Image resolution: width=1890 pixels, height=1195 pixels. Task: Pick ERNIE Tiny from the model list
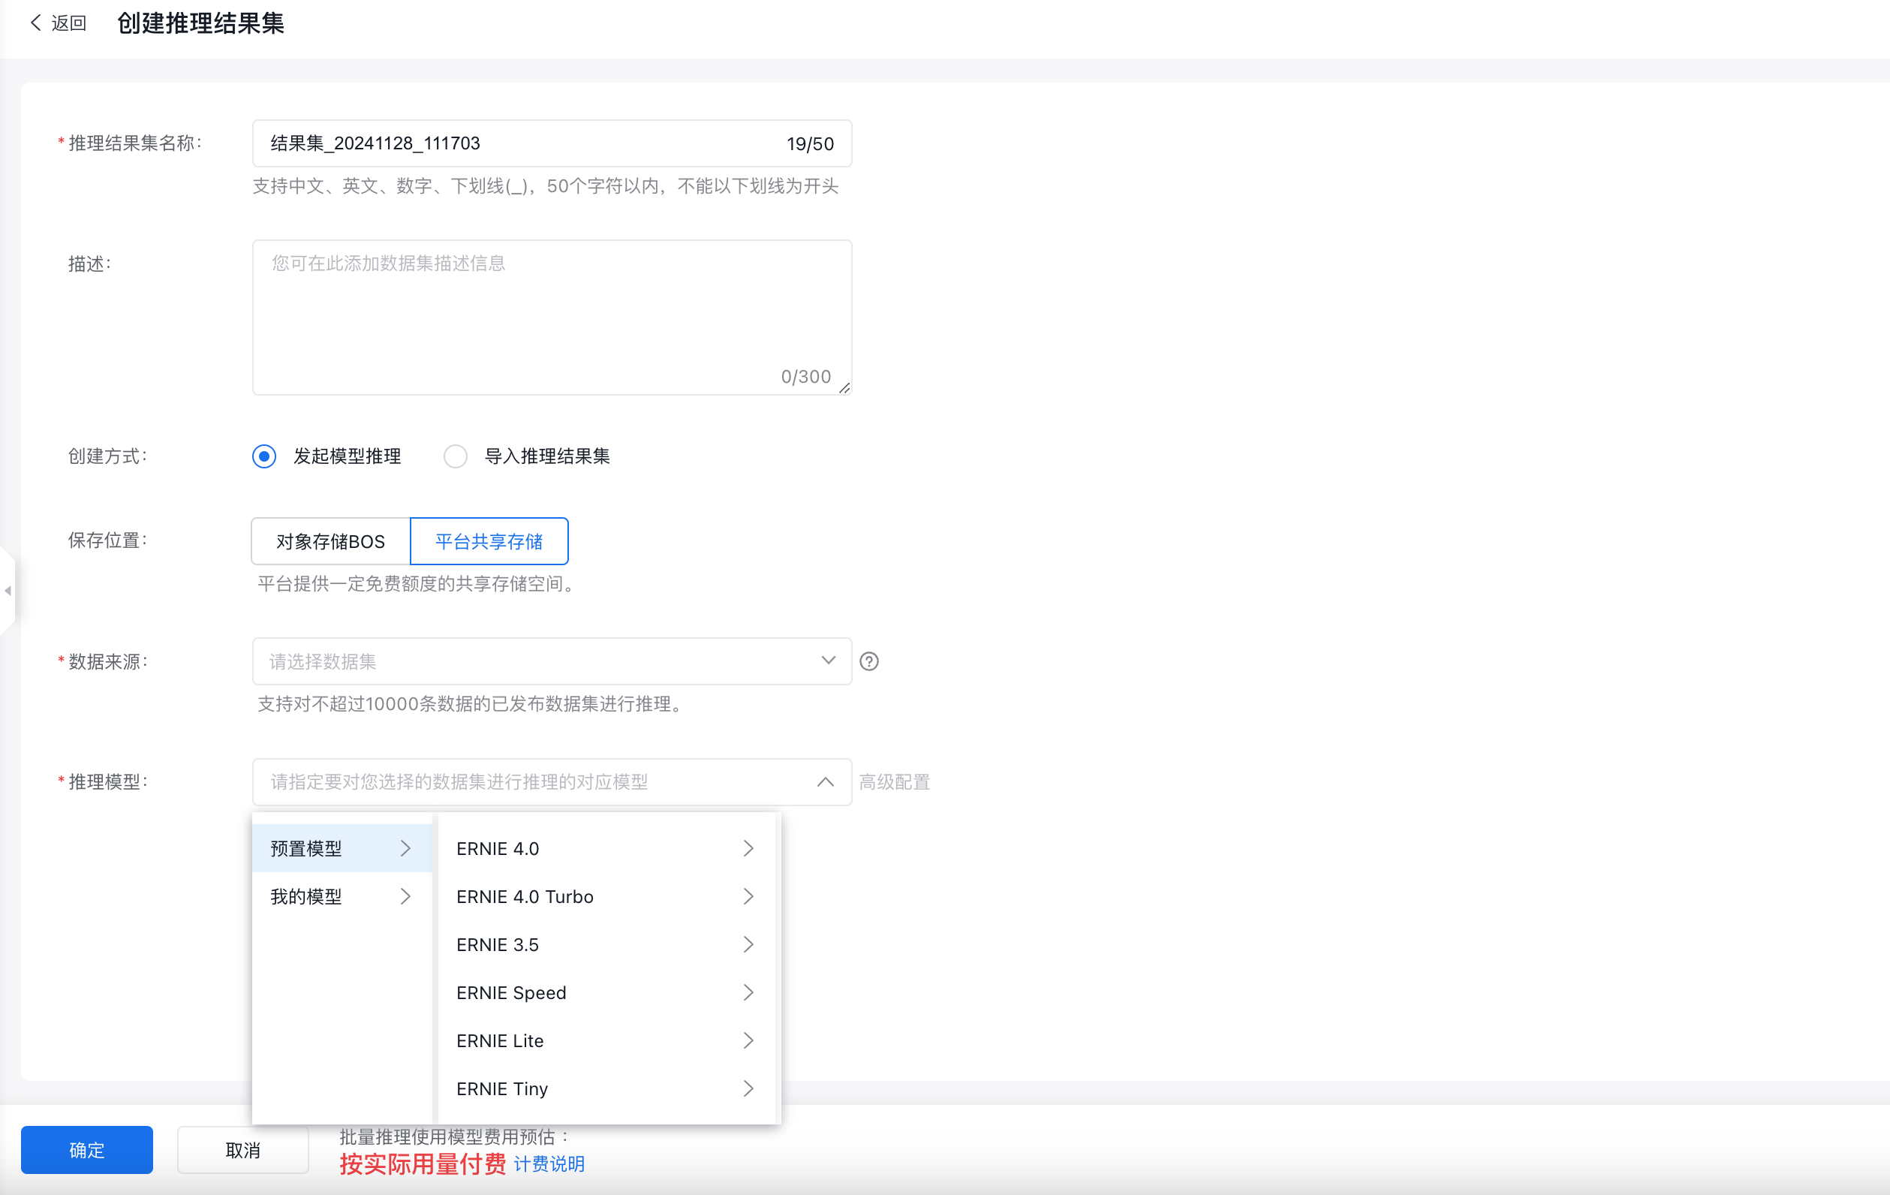click(606, 1088)
